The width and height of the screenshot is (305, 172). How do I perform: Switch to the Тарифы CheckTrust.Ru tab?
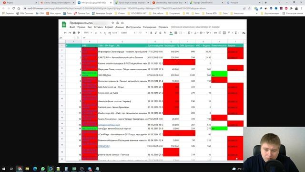click(206, 3)
